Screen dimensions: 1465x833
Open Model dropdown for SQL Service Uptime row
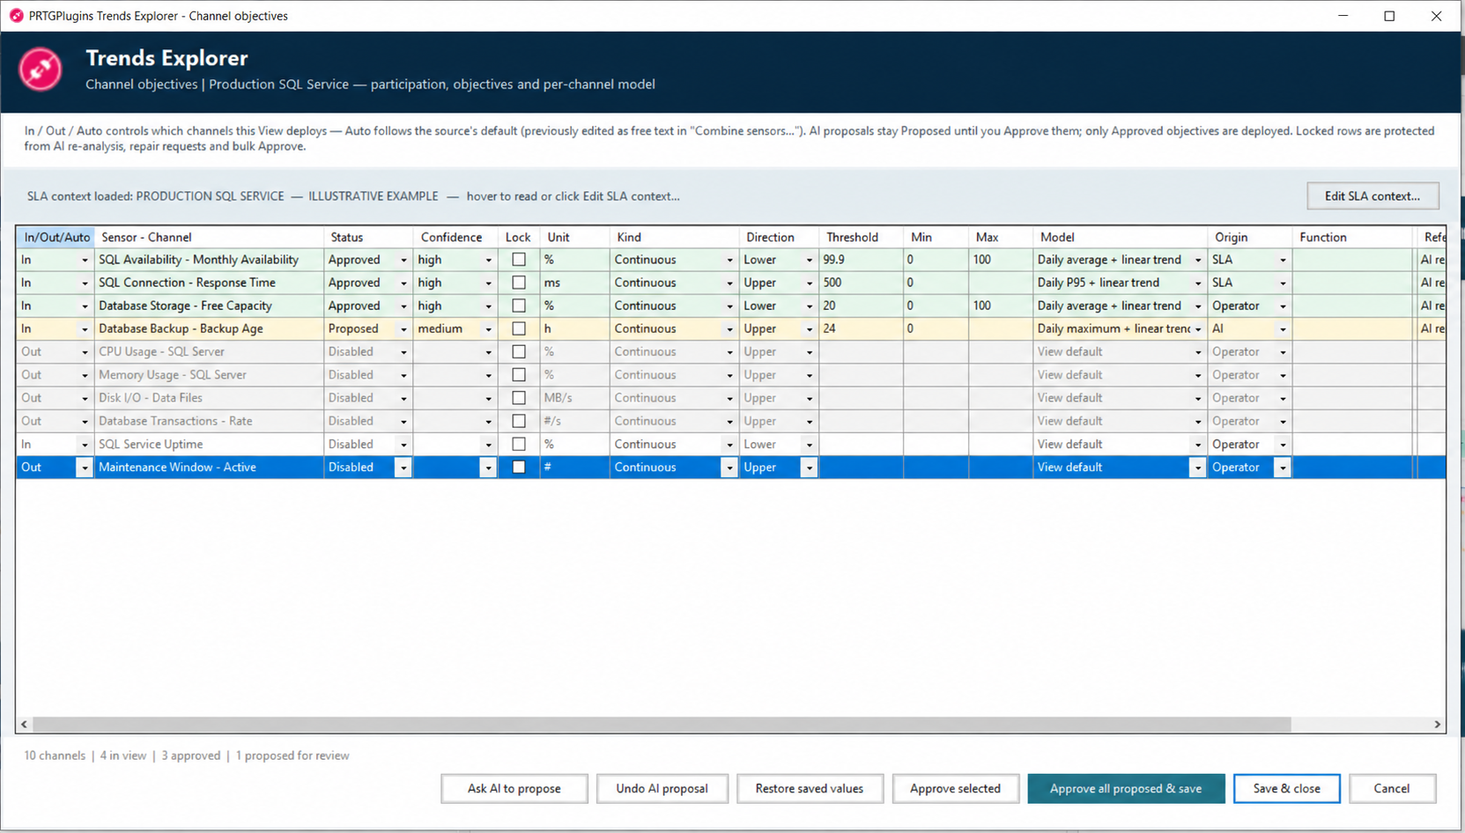click(1197, 445)
